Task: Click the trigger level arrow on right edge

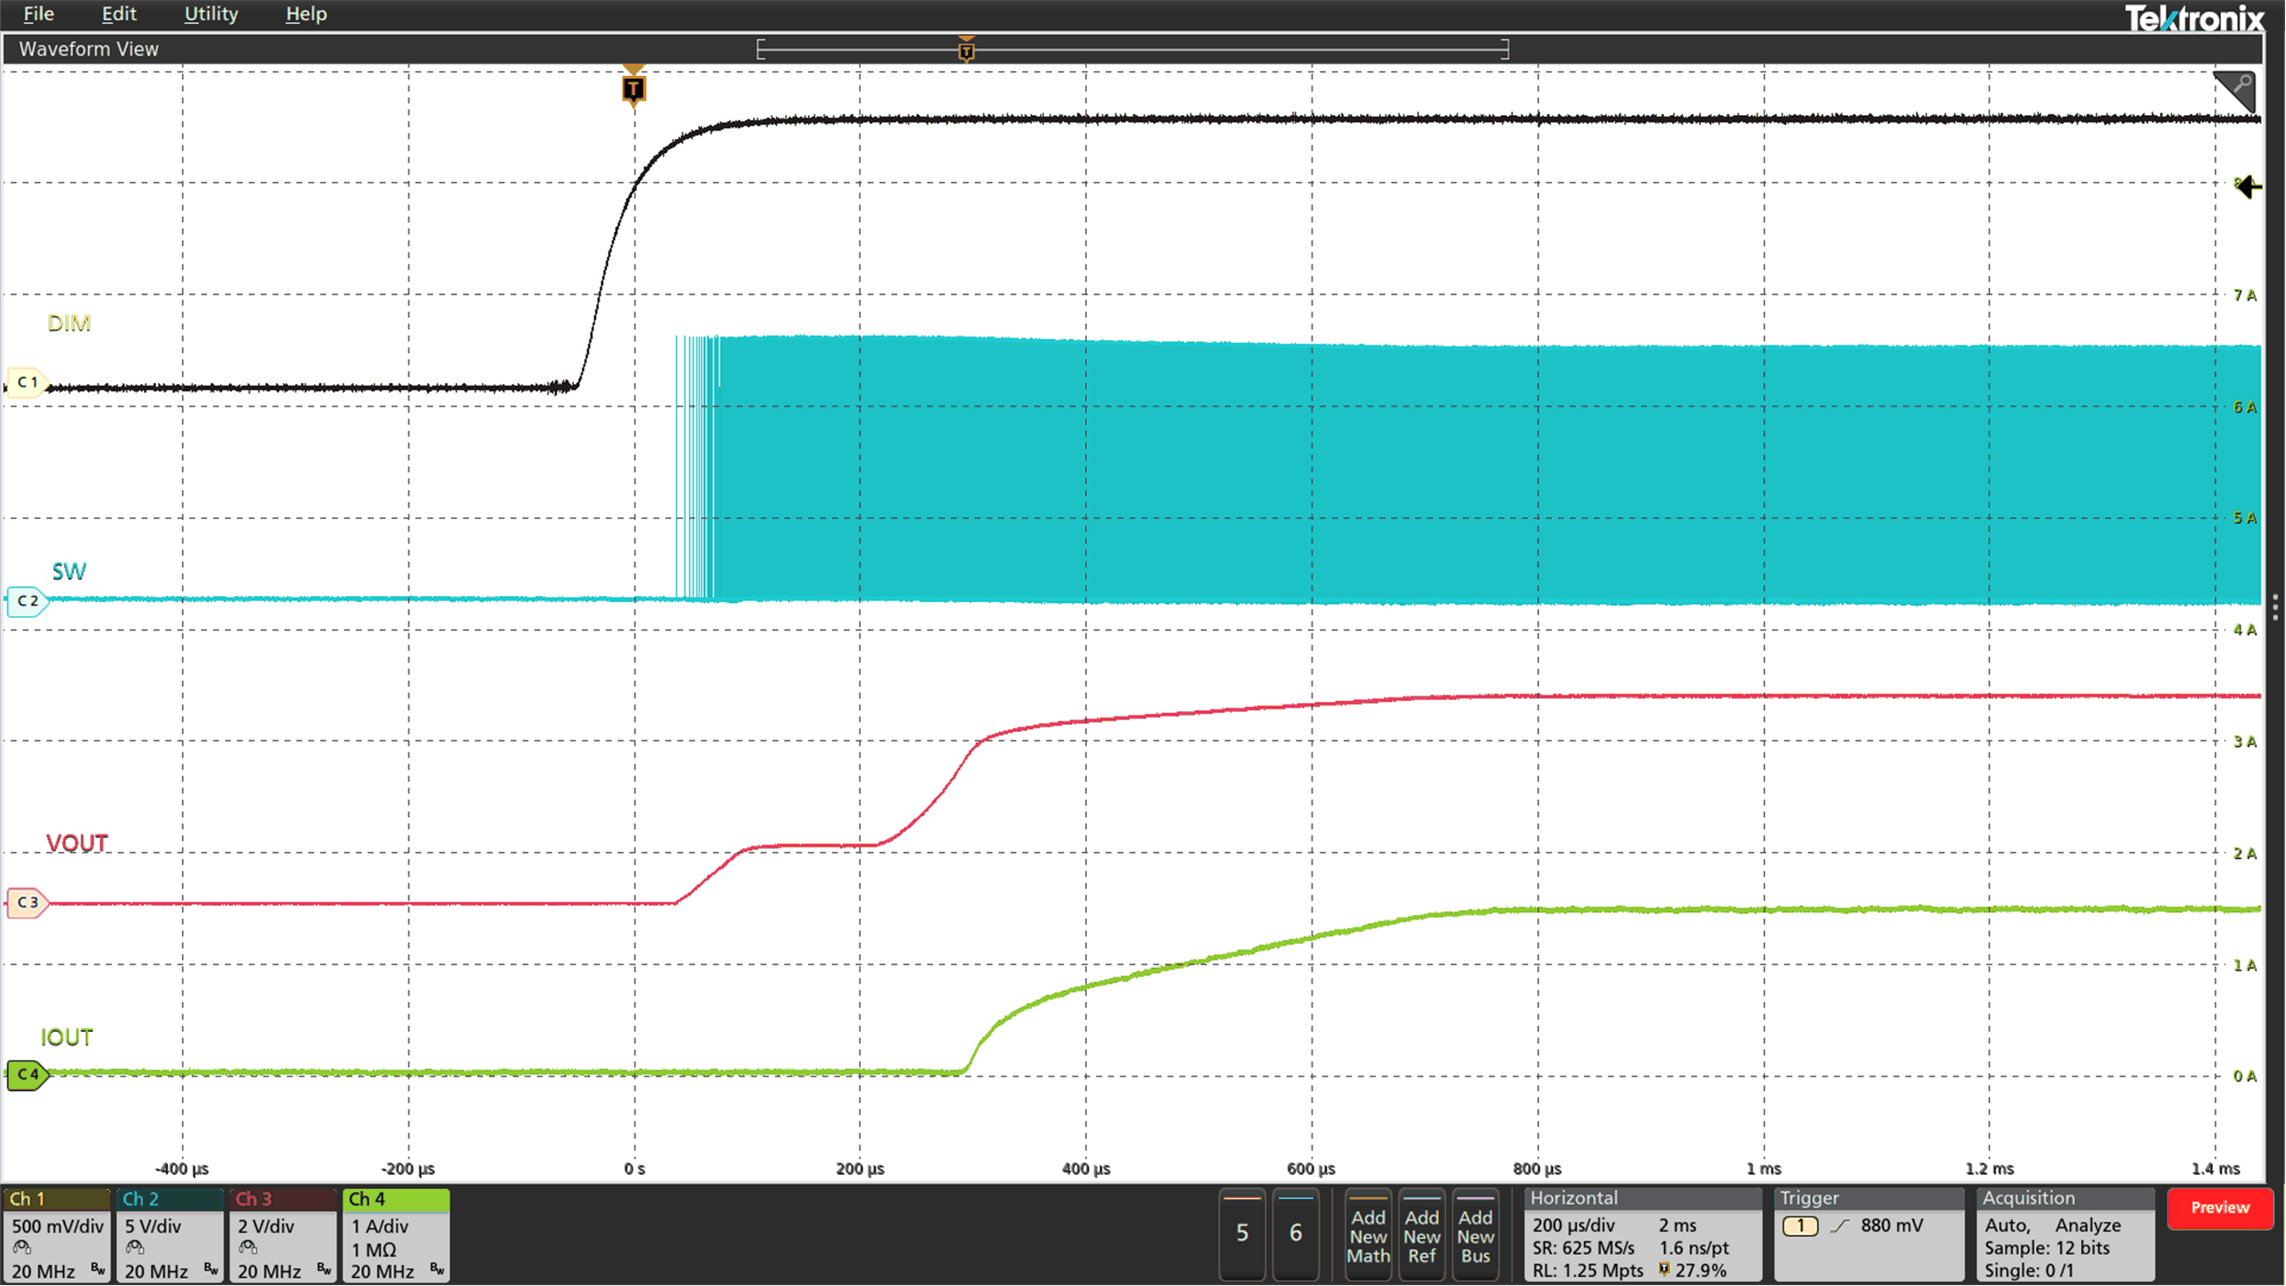Action: 2249,187
